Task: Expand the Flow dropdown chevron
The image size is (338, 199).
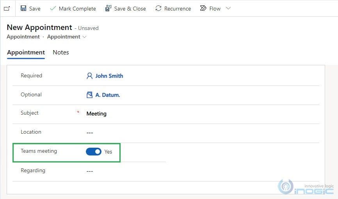Action: click(228, 9)
